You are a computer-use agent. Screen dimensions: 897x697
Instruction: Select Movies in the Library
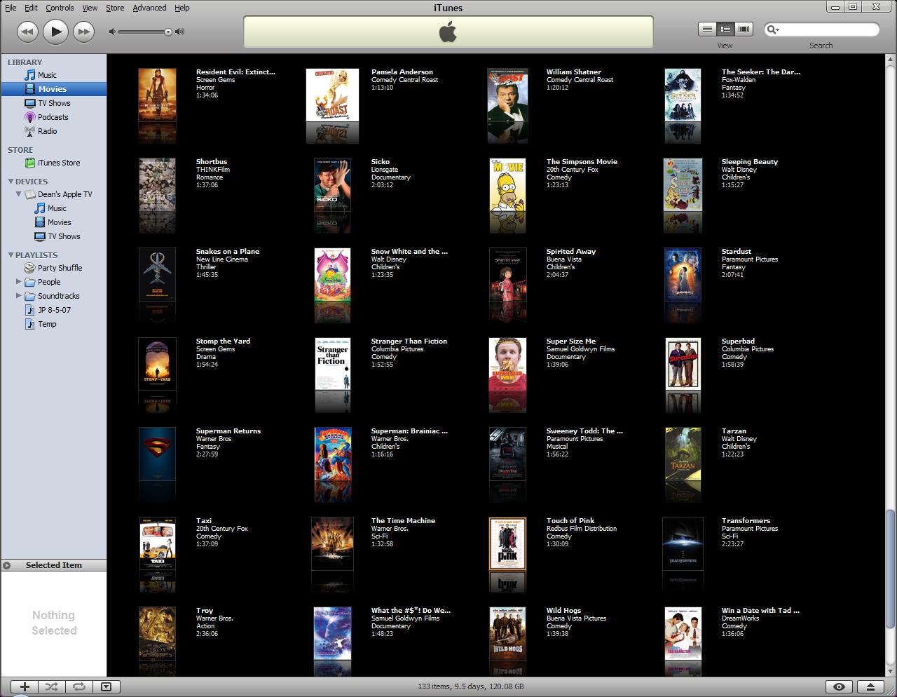[53, 89]
